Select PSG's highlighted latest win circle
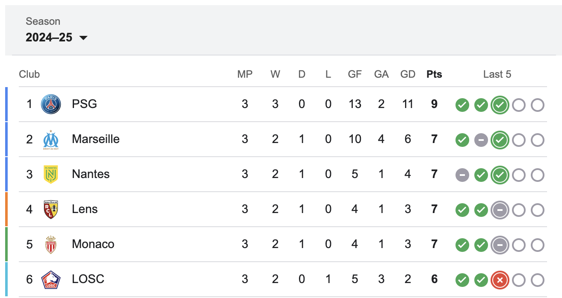This screenshot has height=298, width=562. 500,105
